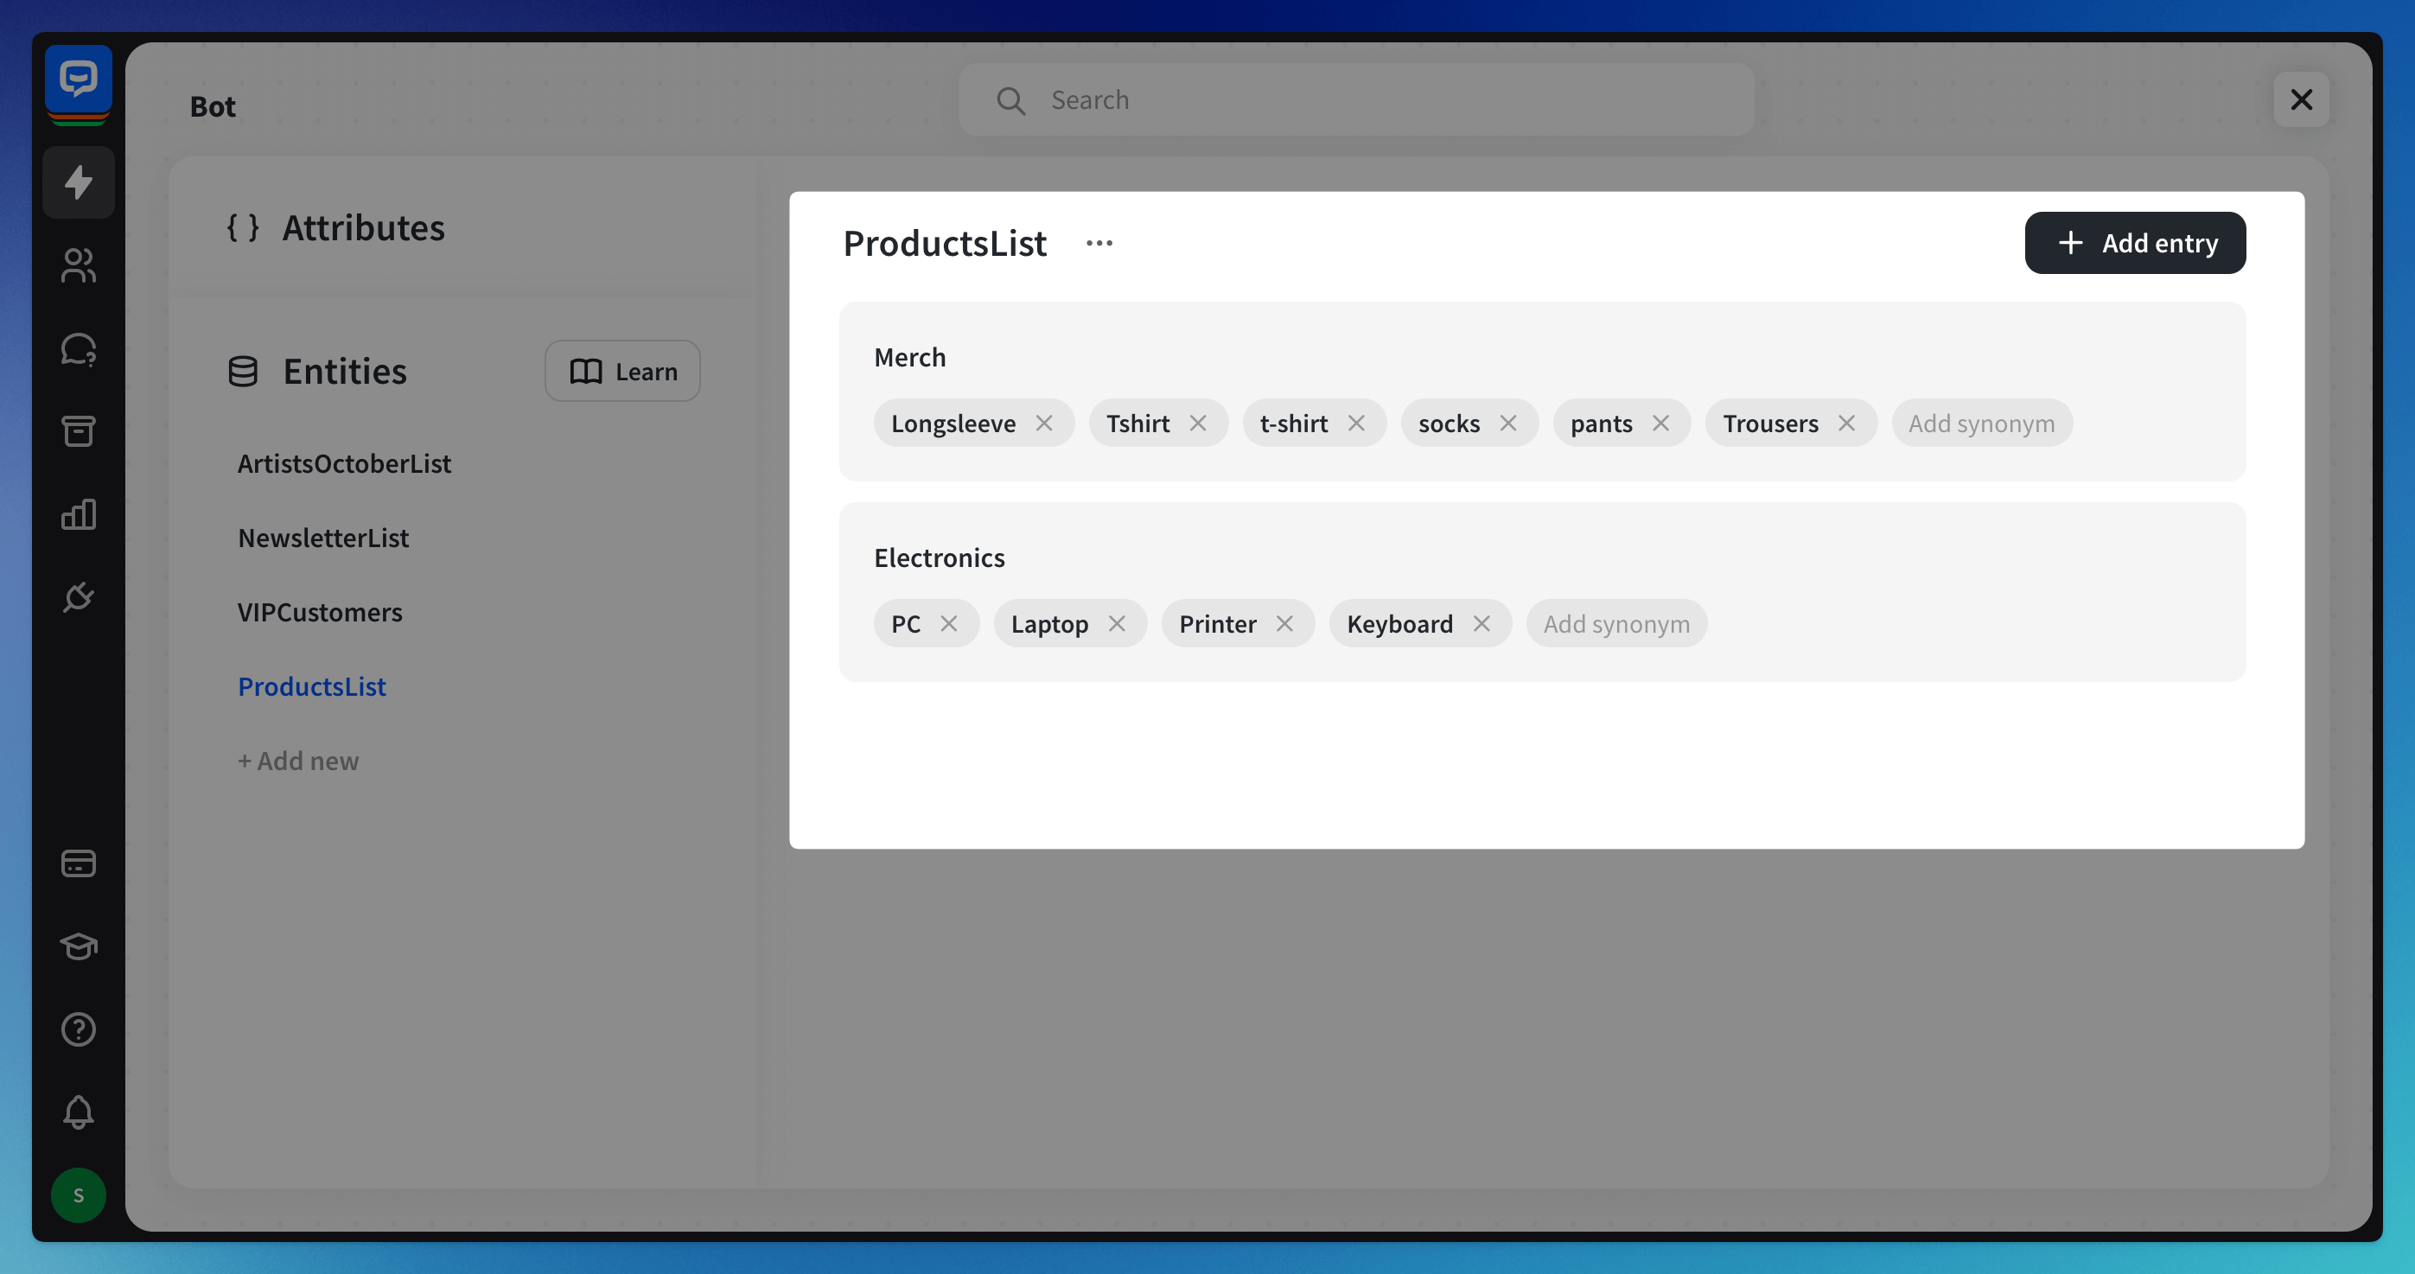Open the team members sidebar icon

[x=78, y=265]
